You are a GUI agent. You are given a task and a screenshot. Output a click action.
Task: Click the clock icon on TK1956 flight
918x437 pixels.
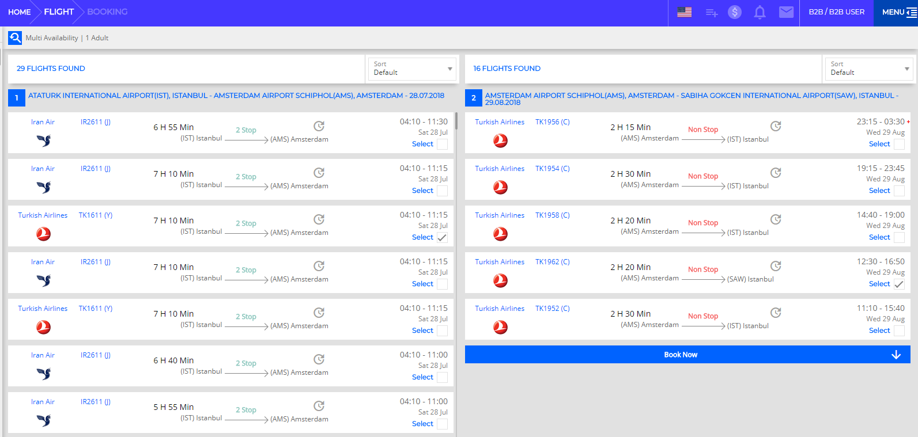pyautogui.click(x=776, y=126)
